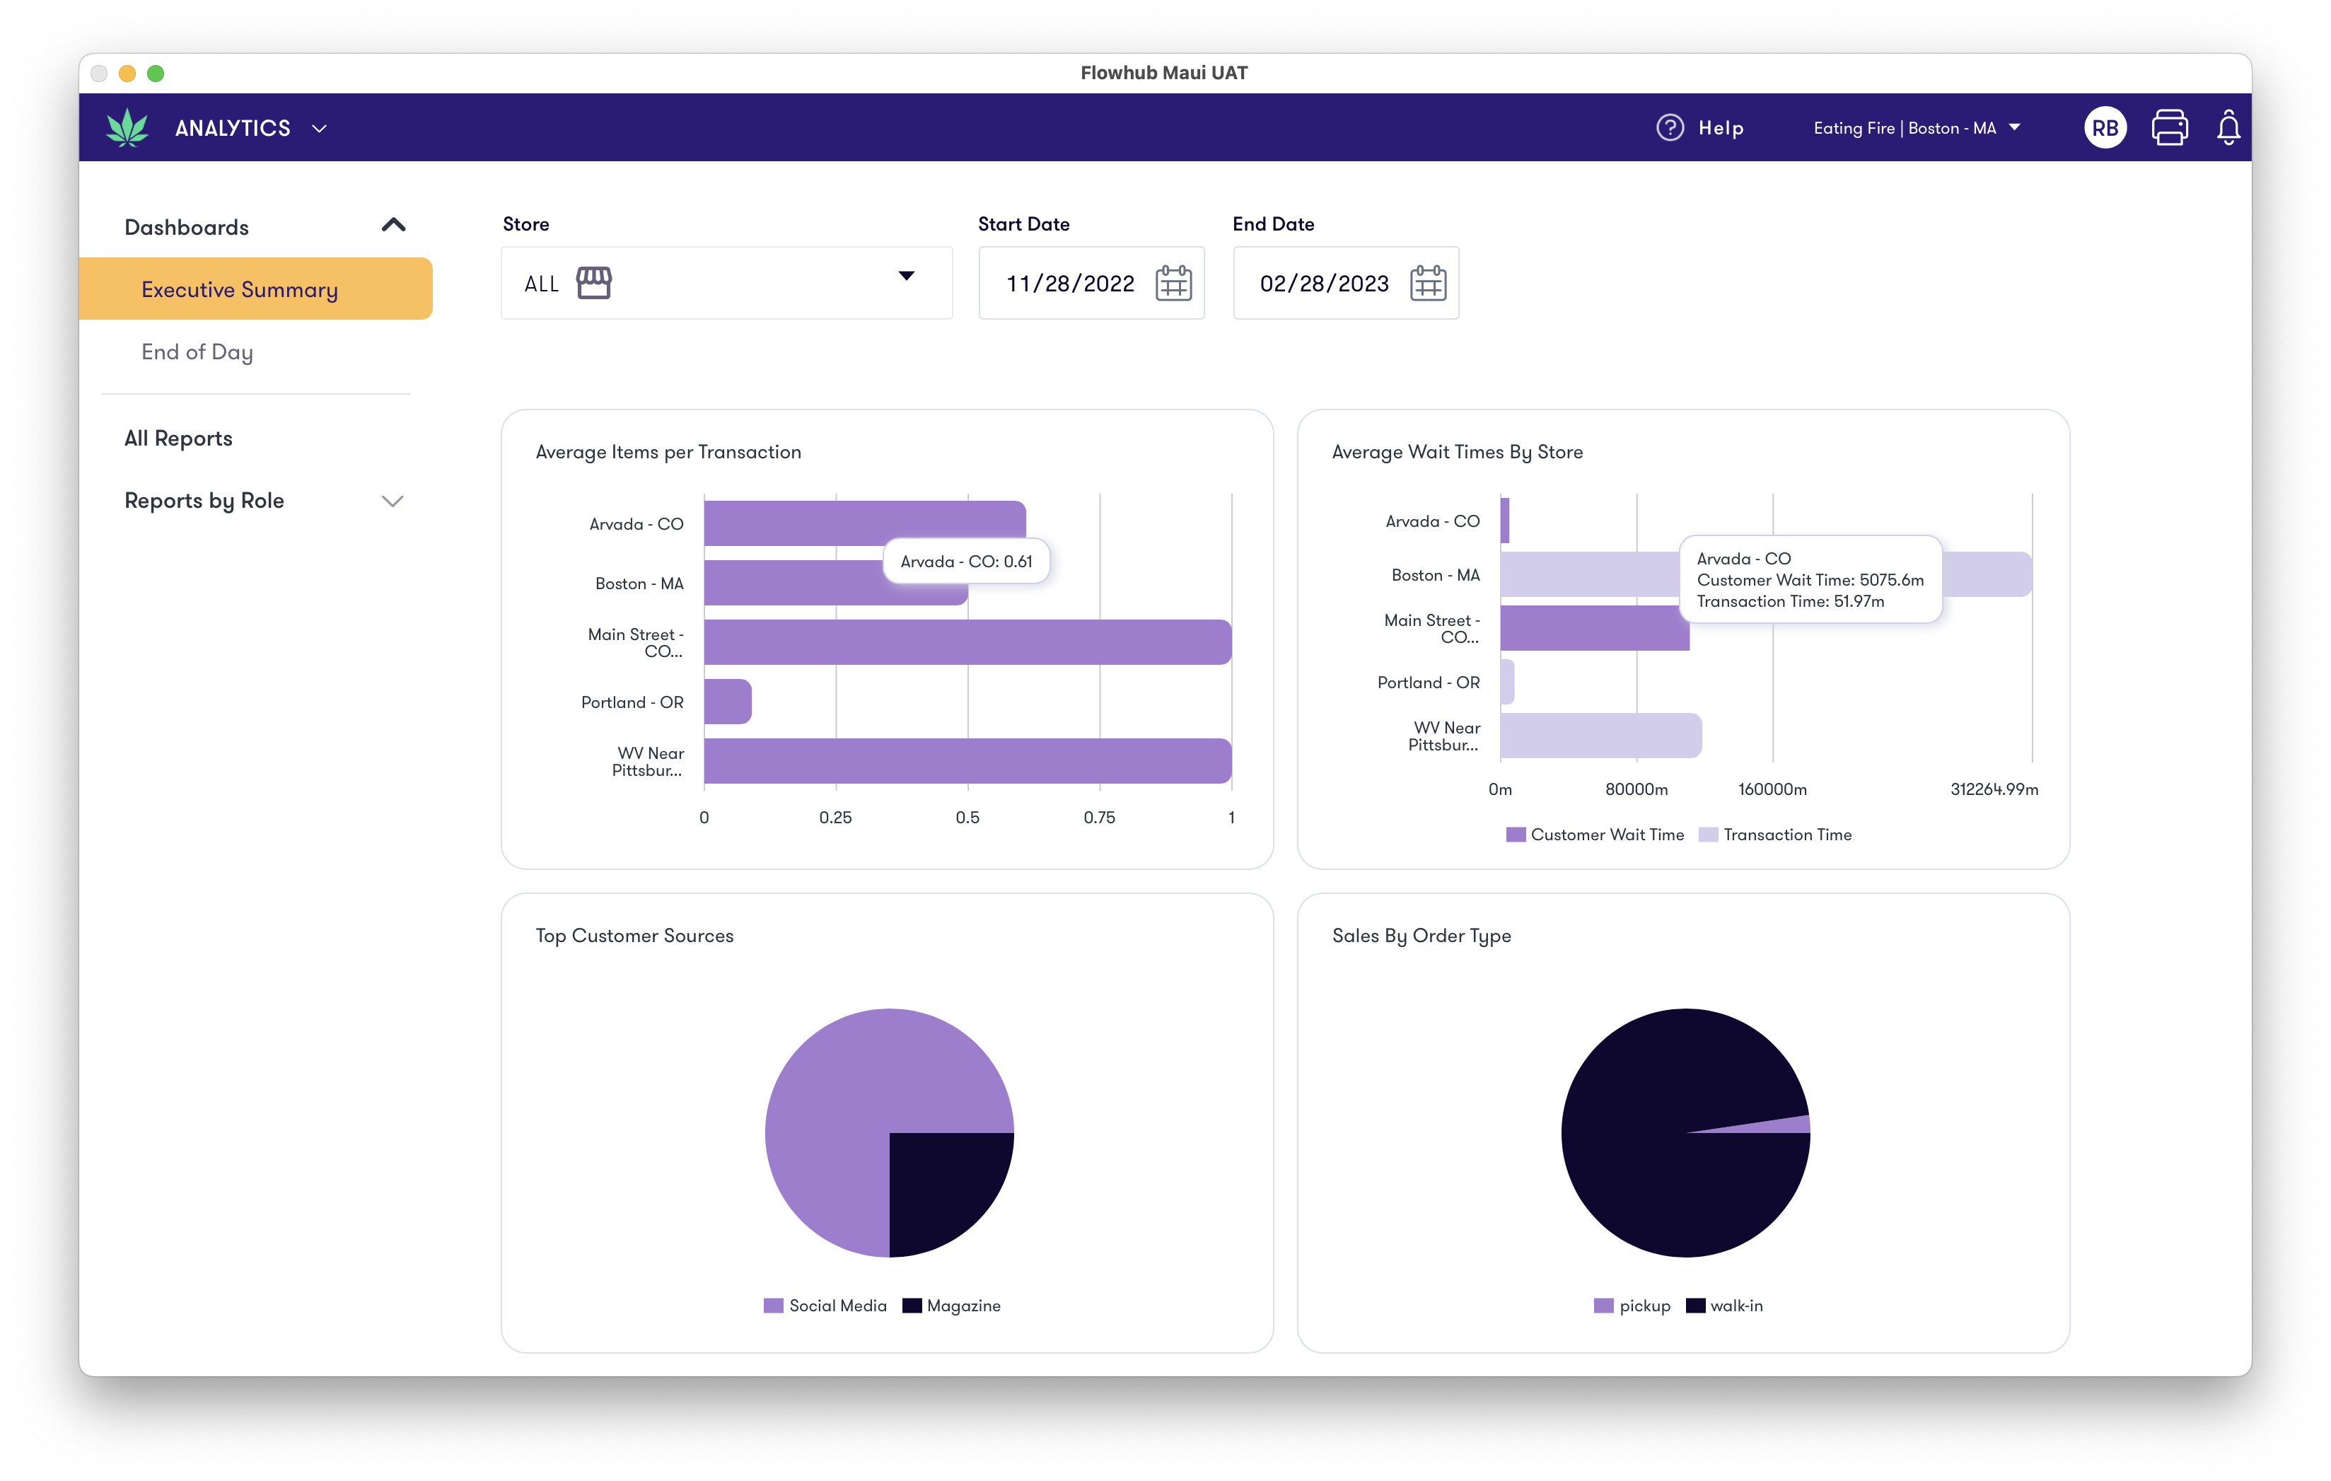Open the printer icon in header
The width and height of the screenshot is (2331, 1481).
point(2169,128)
